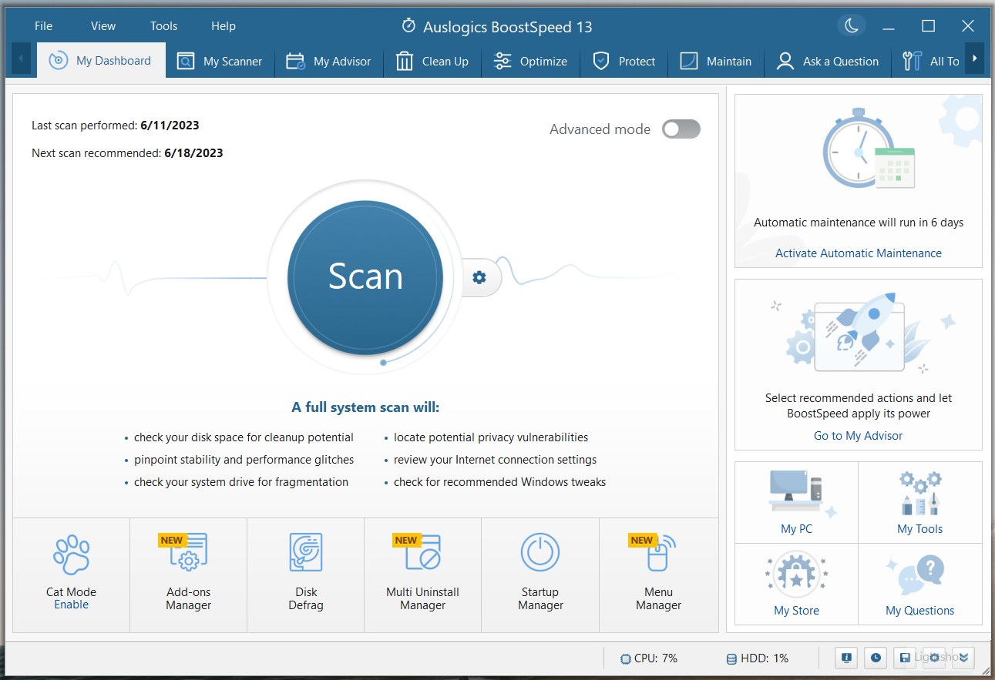Expand the status bar double-chevron button

(x=963, y=658)
